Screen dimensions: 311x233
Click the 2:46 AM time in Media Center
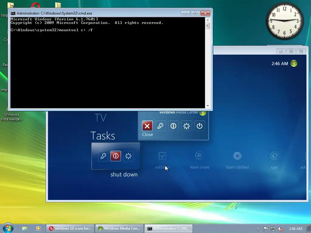coord(280,64)
